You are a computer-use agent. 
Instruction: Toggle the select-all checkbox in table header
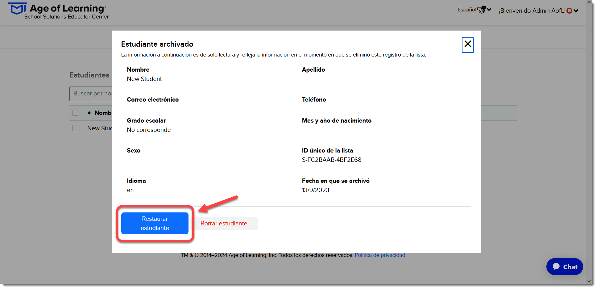pyautogui.click(x=75, y=113)
